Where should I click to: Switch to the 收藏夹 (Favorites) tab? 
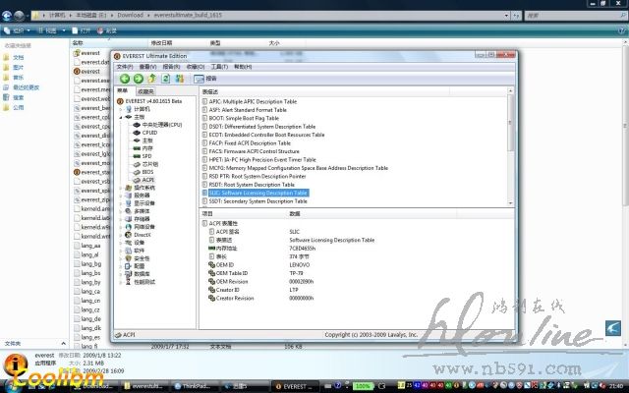[x=144, y=90]
